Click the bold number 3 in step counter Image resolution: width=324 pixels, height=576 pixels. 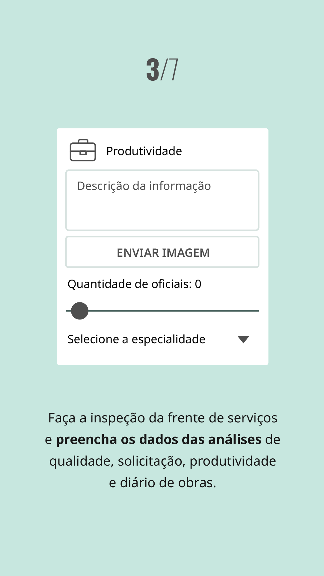(x=153, y=70)
